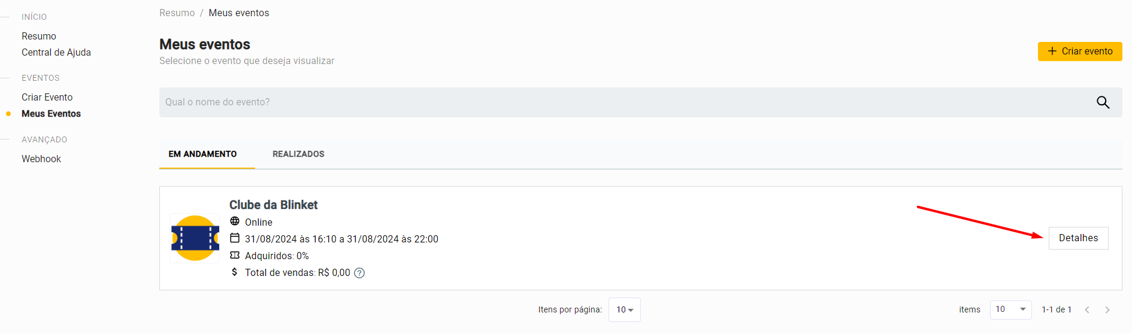Viewport: 1132px width, 334px height.
Task: Click the globe icon next to Online
Action: (235, 221)
